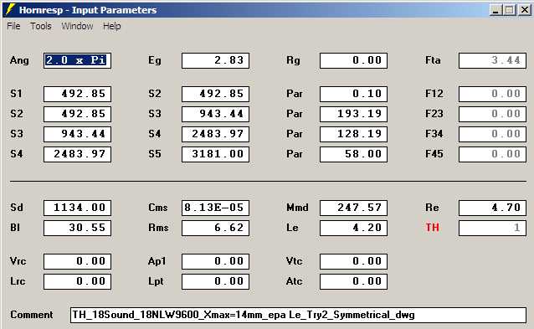The image size is (534, 329).
Task: Click the Eg label text
Action: 155,60
